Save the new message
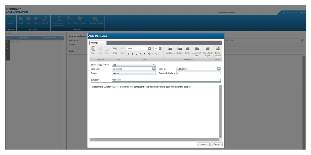The image size is (311, 155). pos(203,144)
